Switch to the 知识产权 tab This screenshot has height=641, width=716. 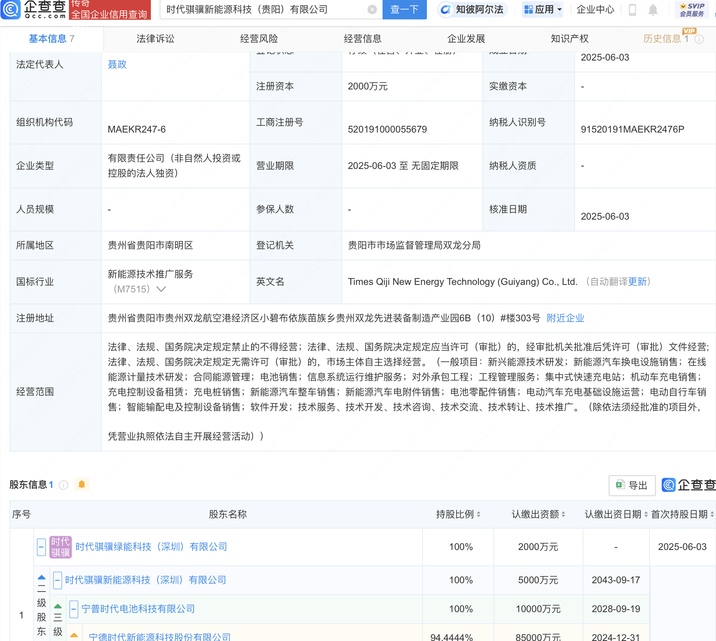(x=569, y=39)
